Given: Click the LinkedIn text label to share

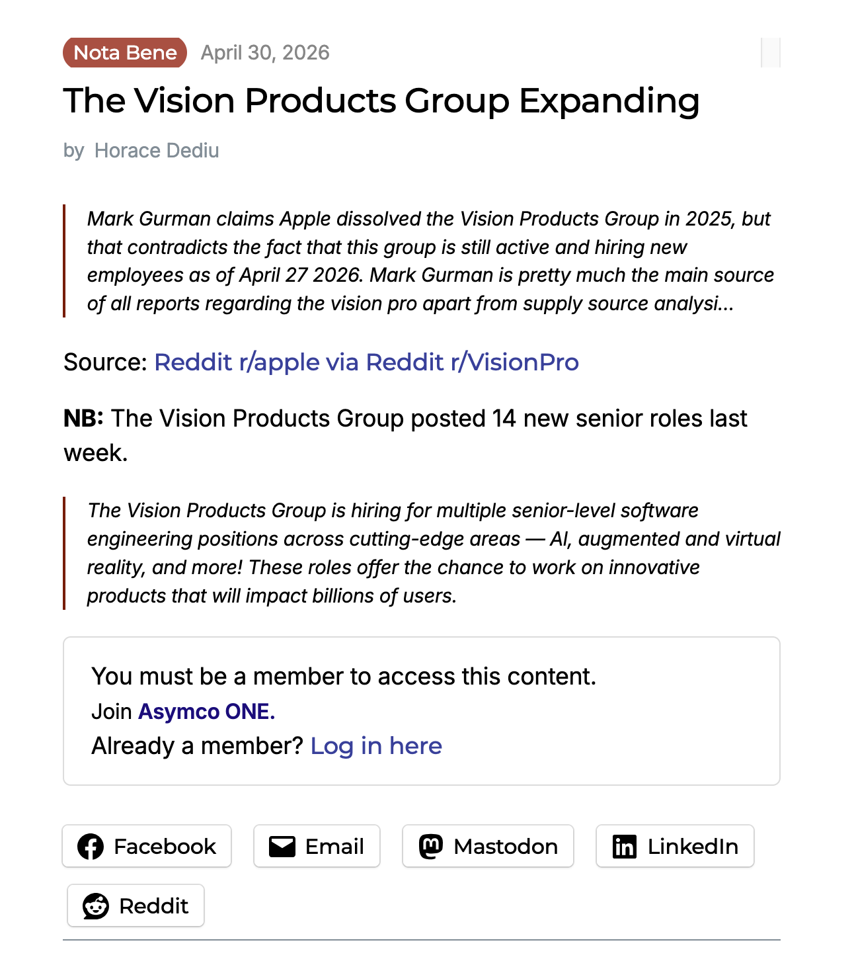Looking at the screenshot, I should (693, 847).
